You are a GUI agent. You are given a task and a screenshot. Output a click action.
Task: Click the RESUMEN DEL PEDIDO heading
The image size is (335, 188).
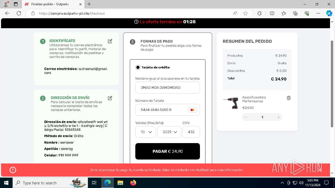click(247, 41)
